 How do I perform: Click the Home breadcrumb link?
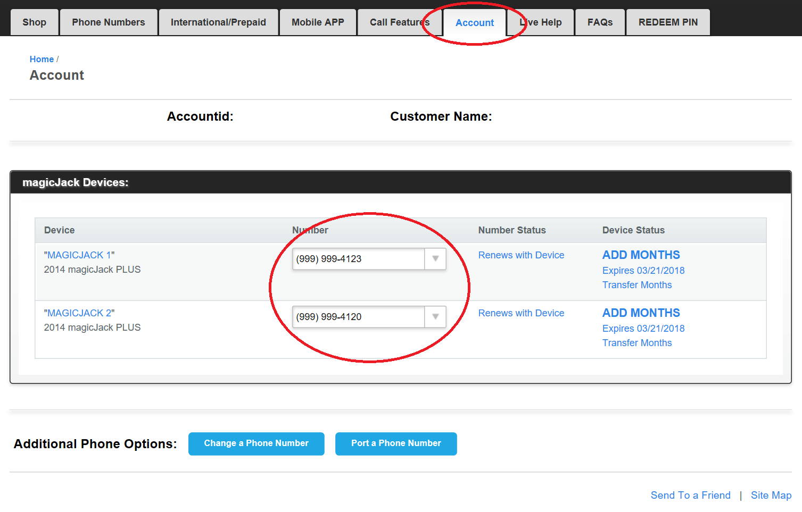coord(42,59)
